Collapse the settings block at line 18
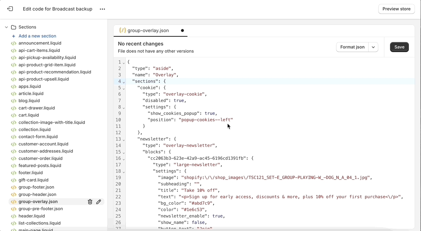Viewport: 421px width, 231px height. point(124,172)
